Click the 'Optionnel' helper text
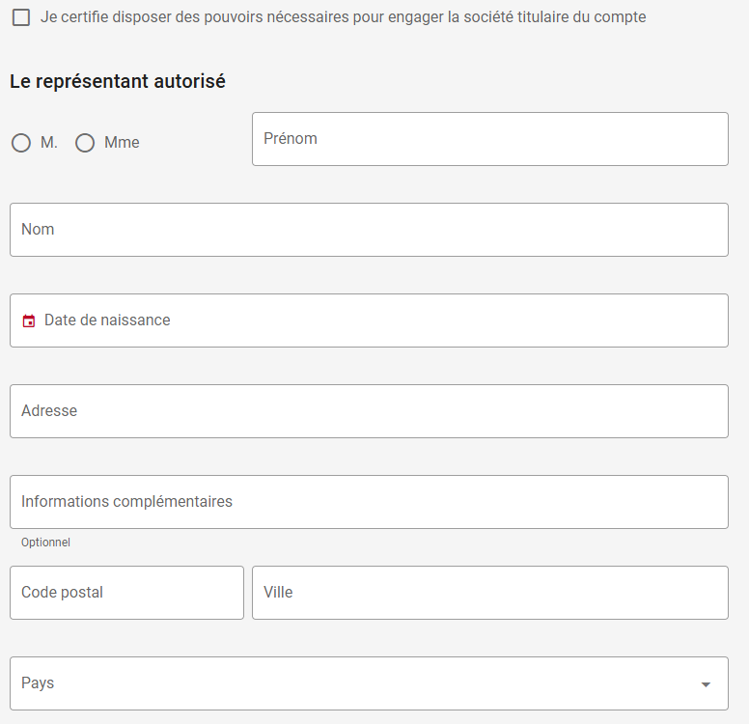 pos(45,543)
